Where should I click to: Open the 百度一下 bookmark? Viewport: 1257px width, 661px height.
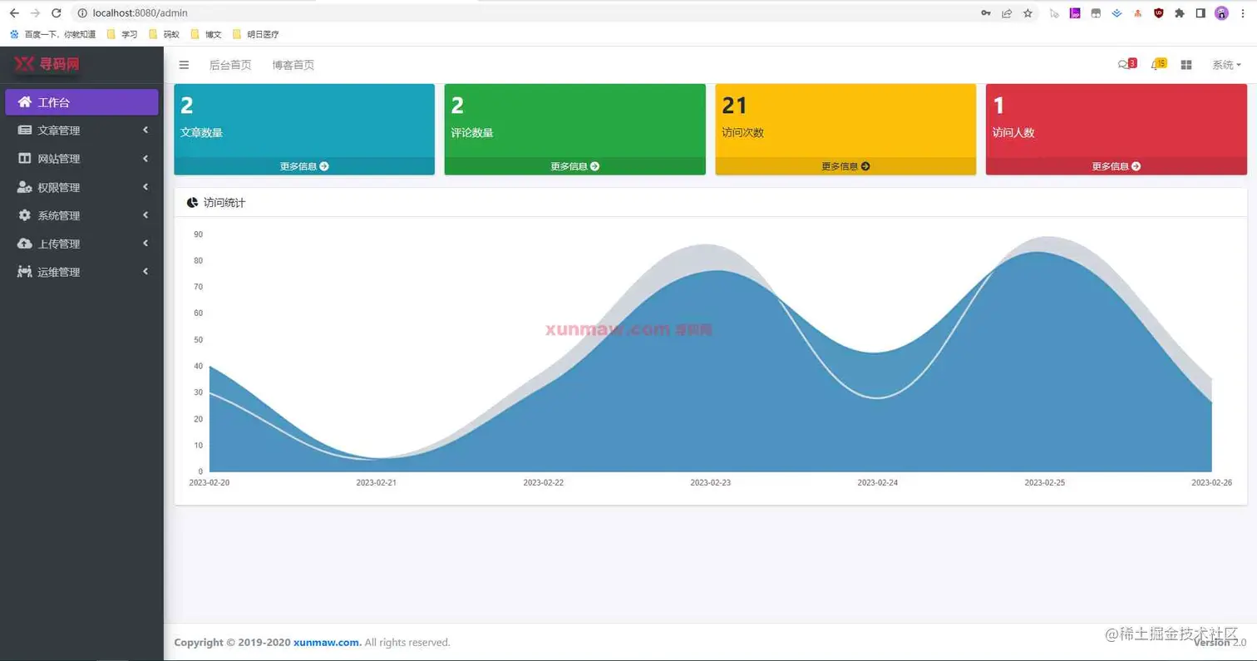tap(52, 34)
